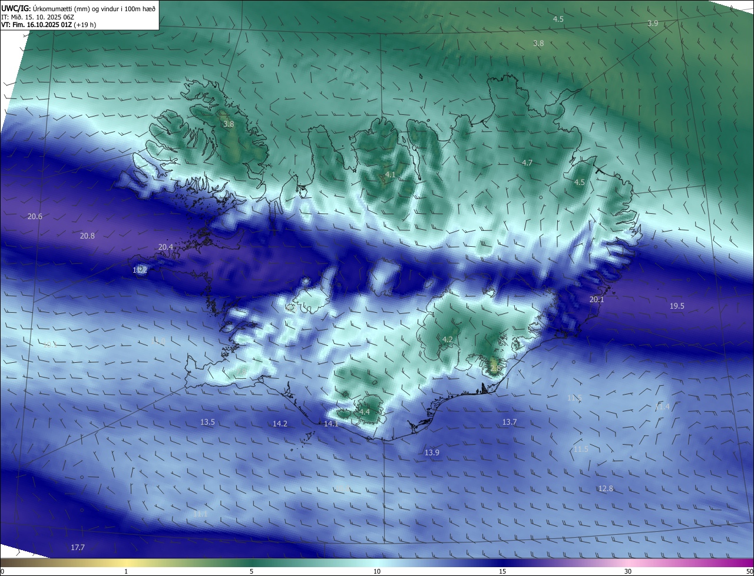Select the 11.1 value label
The width and height of the screenshot is (754, 576).
tap(200, 514)
